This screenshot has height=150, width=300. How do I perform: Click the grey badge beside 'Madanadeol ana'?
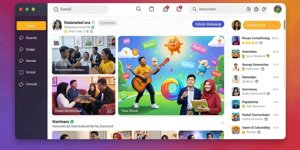click(x=93, y=22)
